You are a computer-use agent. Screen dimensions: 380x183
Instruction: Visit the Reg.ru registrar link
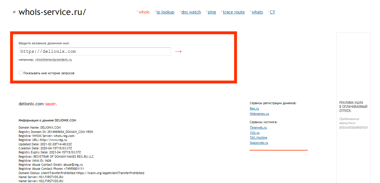coord(254,108)
